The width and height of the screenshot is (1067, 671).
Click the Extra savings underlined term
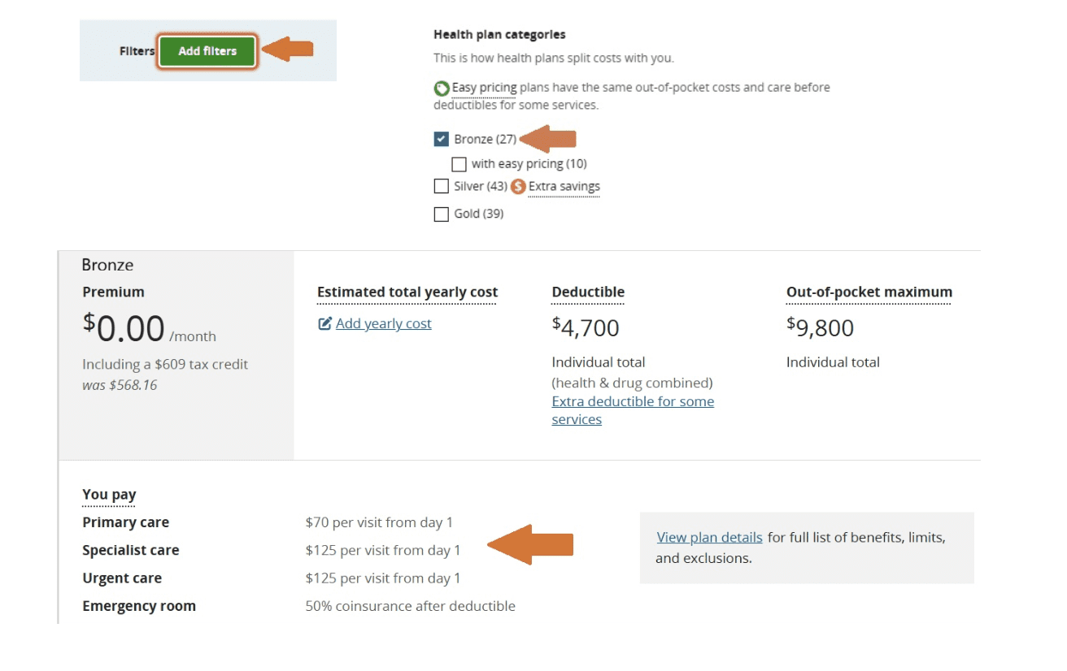[564, 187]
